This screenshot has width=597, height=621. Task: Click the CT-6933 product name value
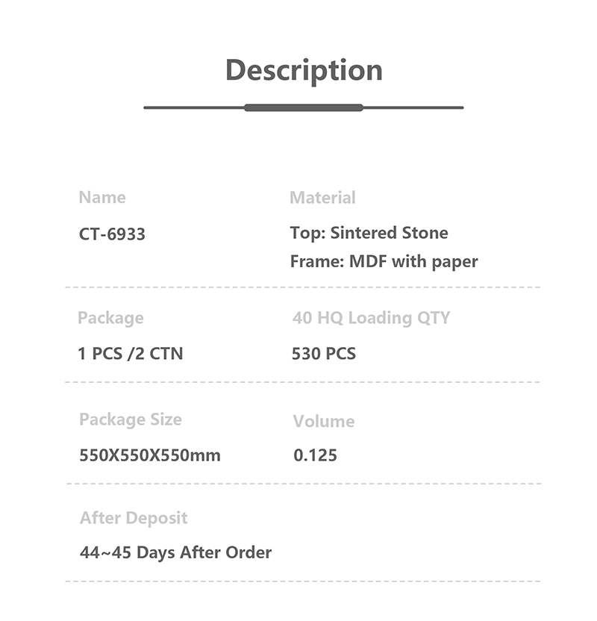pyautogui.click(x=112, y=234)
